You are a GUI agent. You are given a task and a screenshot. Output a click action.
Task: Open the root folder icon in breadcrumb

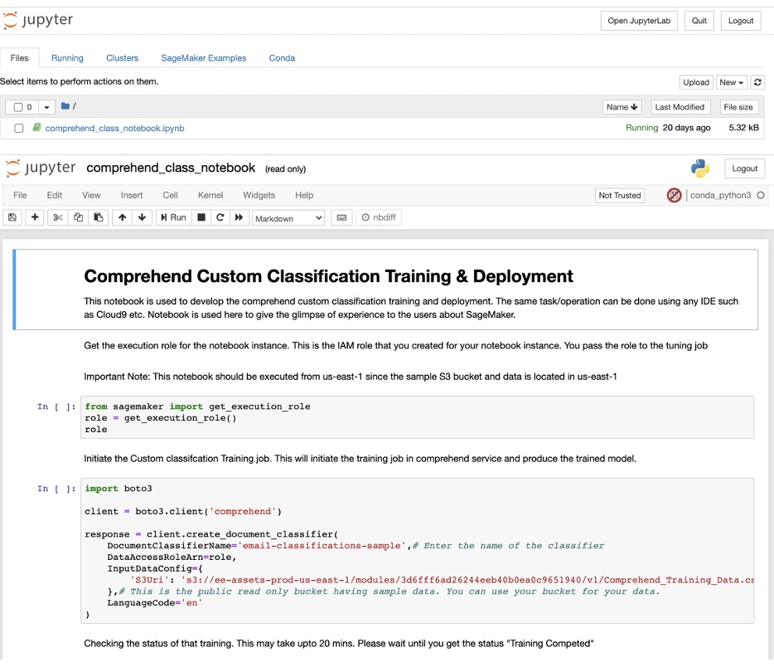(x=65, y=106)
